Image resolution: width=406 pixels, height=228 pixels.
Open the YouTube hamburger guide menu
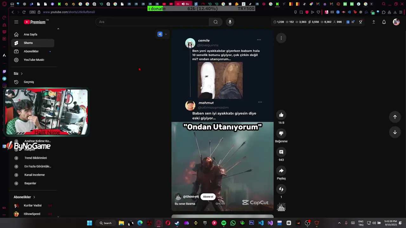pyautogui.click(x=16, y=22)
